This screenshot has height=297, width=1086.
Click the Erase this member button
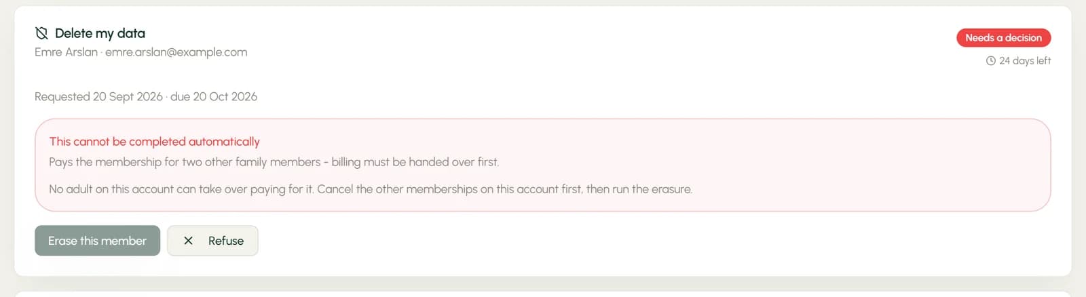point(97,241)
